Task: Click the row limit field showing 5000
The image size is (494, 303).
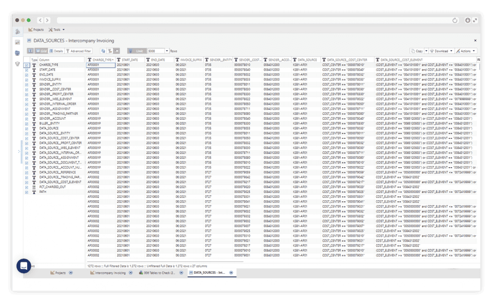Action: coord(156,51)
